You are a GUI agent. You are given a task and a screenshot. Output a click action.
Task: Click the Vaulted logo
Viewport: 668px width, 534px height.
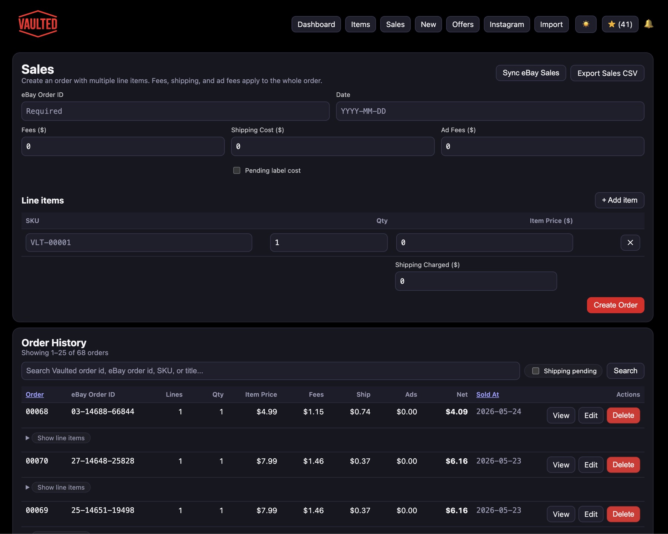[38, 24]
